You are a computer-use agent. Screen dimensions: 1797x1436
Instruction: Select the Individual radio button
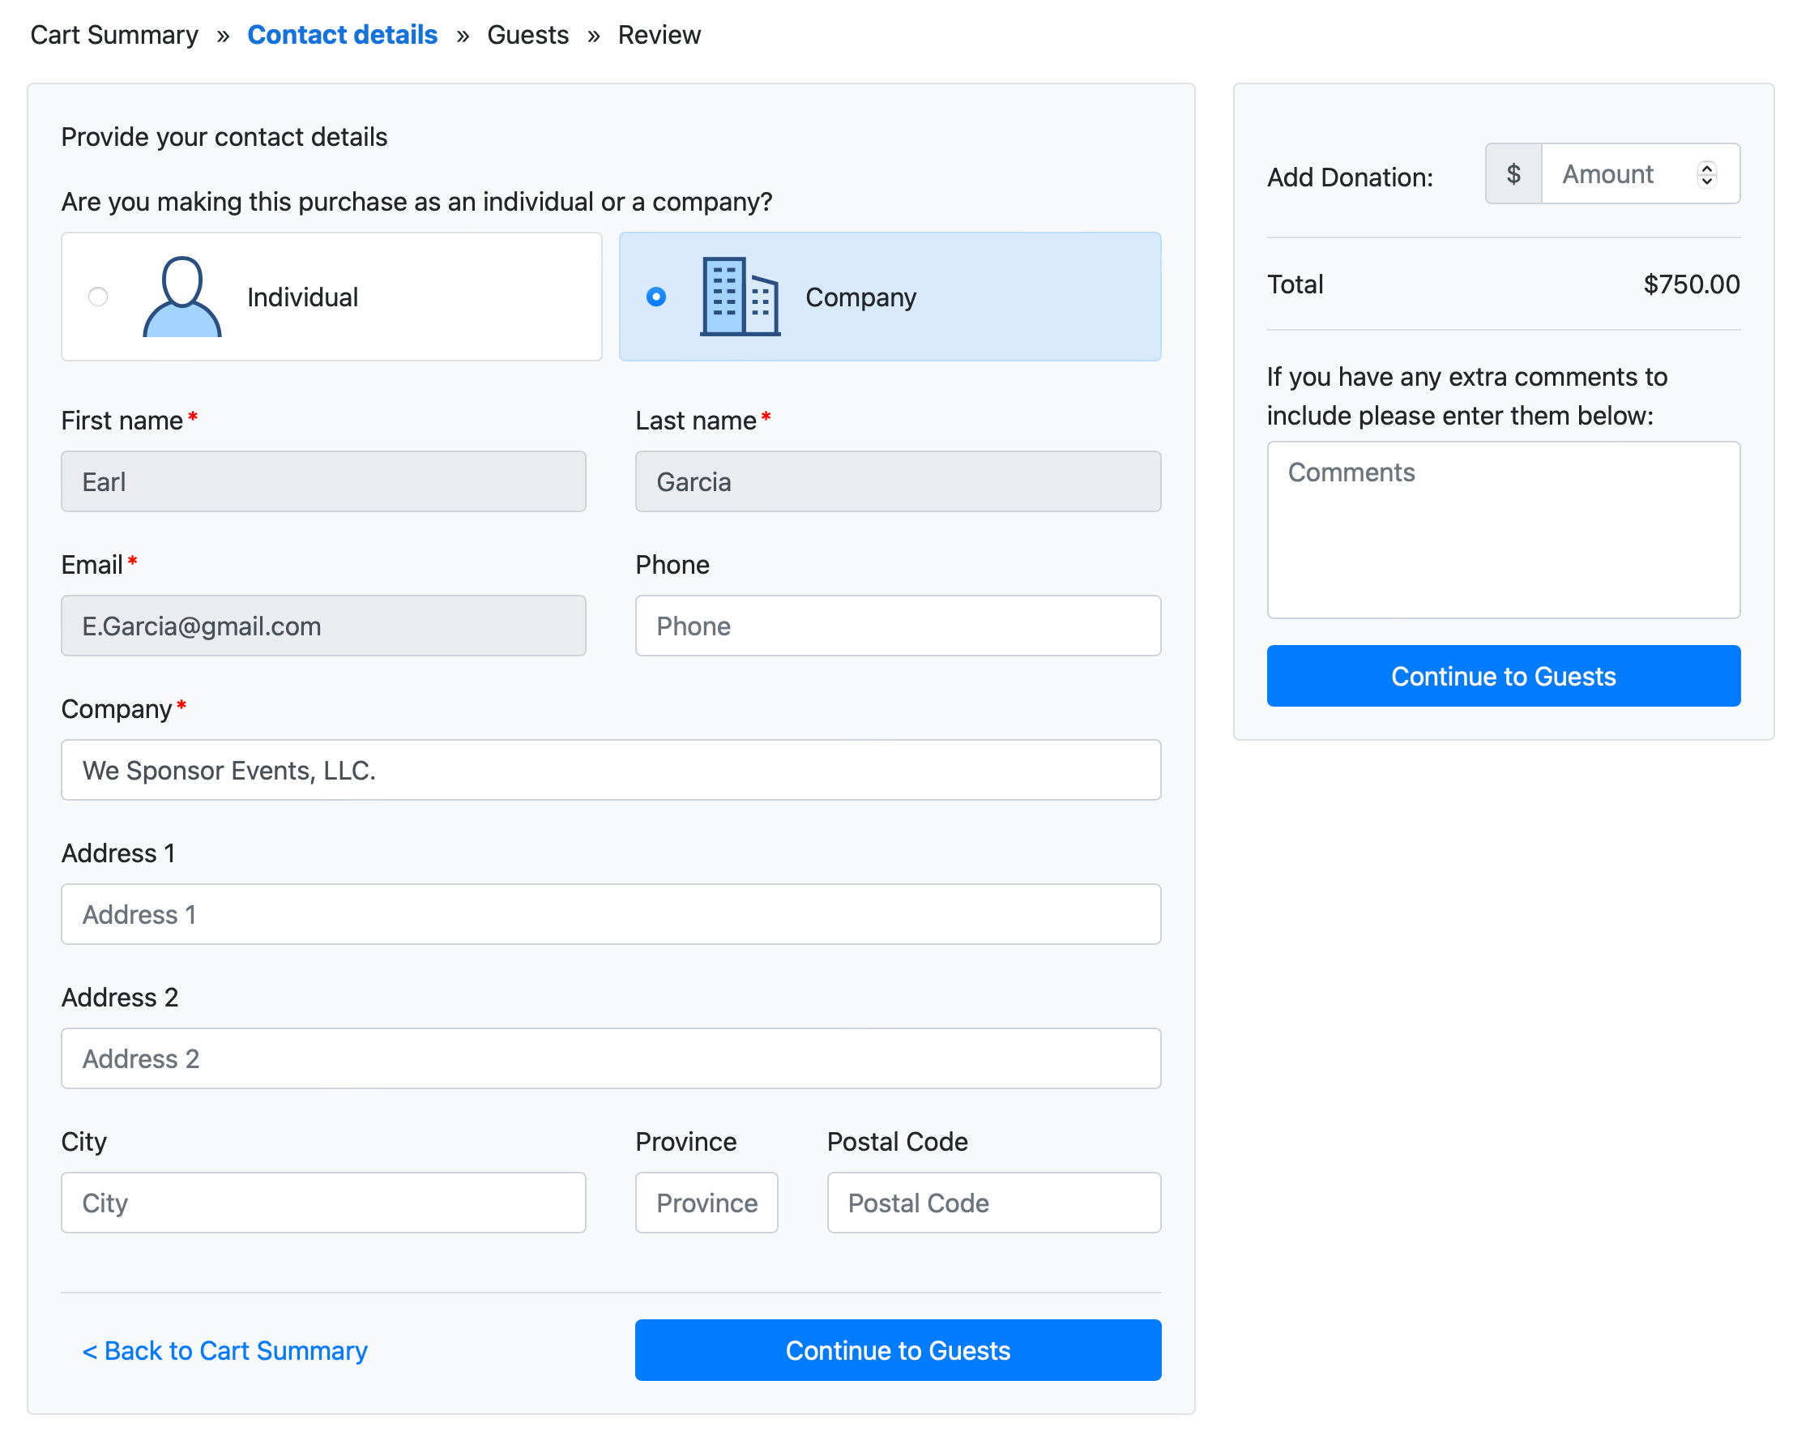click(x=98, y=297)
